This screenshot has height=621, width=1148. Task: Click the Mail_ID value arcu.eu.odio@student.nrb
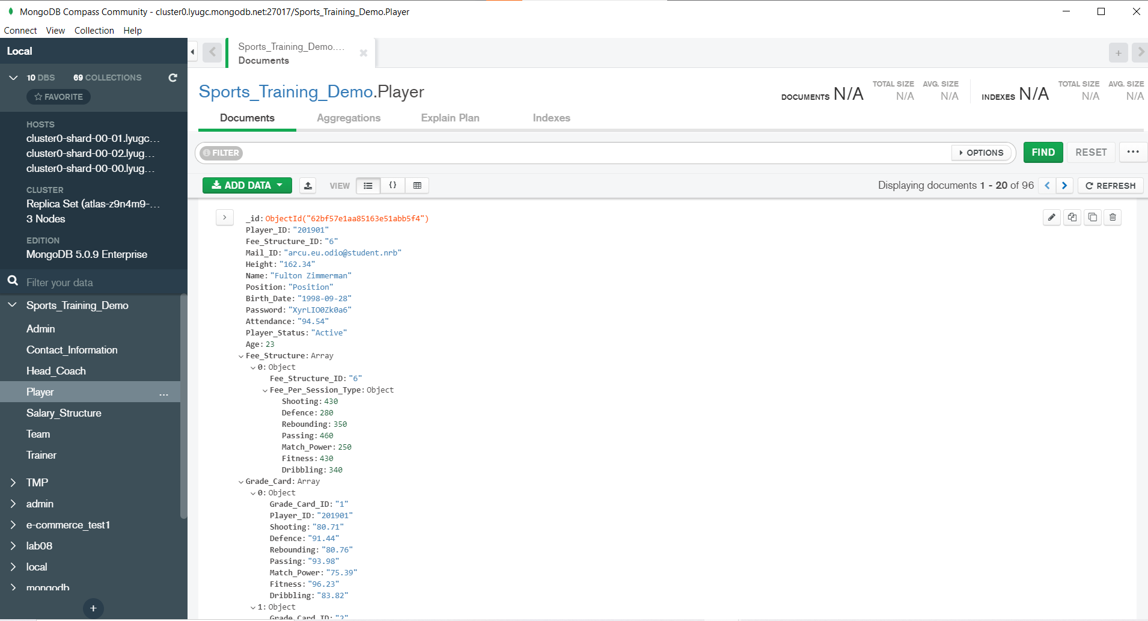pyautogui.click(x=343, y=253)
